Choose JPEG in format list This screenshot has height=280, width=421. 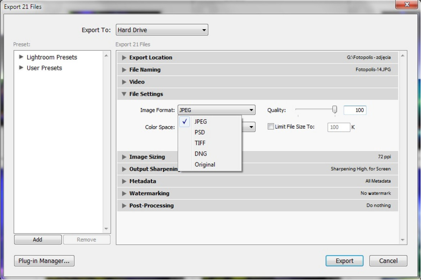click(210, 121)
